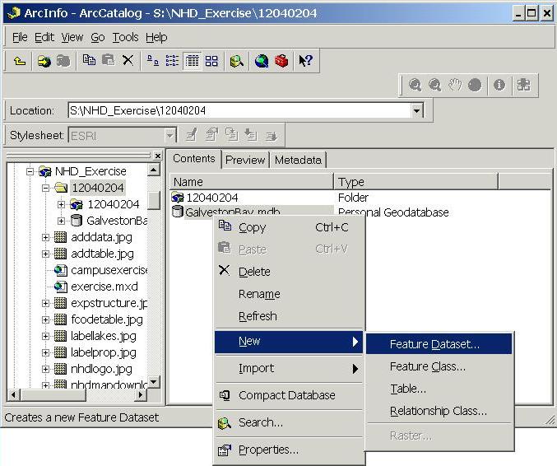
Task: Expand the GalvestonBay geodatabase tree node
Action: coord(62,221)
